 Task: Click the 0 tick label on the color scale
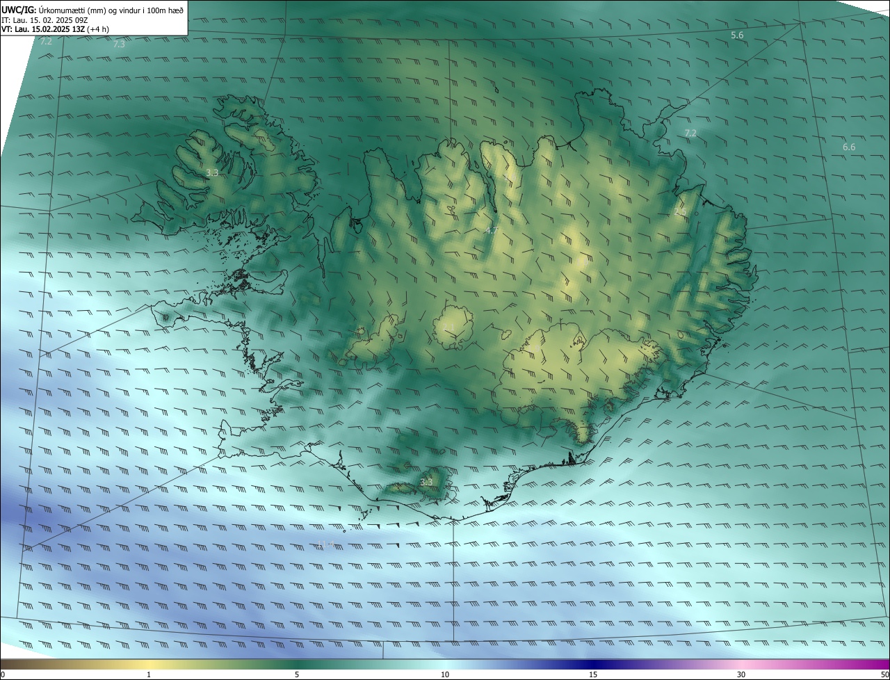(x=3, y=674)
